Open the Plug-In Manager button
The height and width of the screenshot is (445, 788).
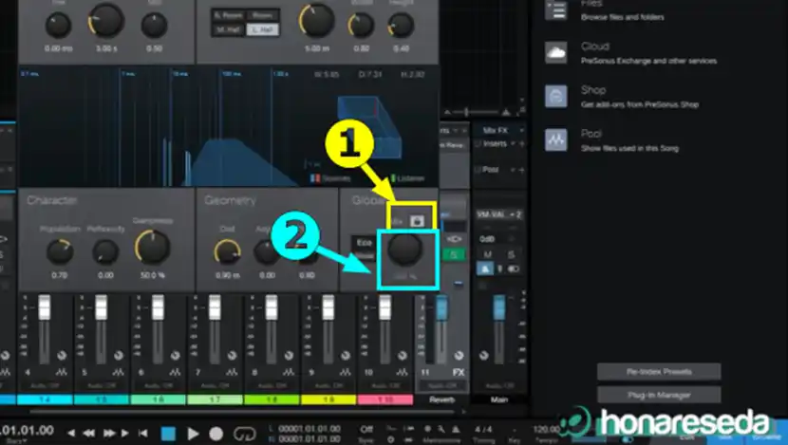[x=659, y=396]
